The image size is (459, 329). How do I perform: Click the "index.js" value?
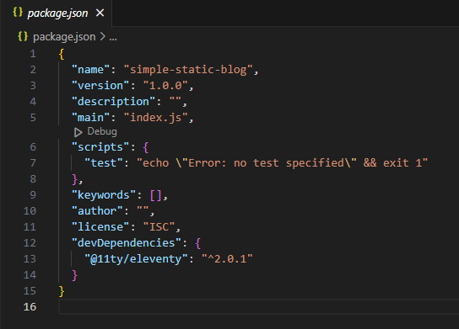pos(156,118)
